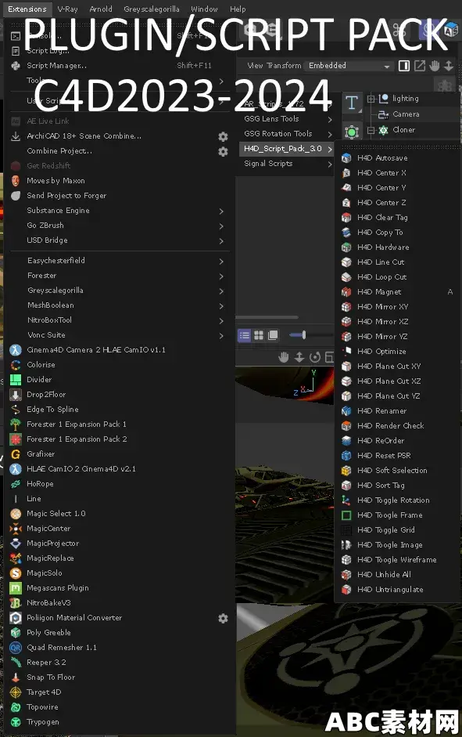Image resolution: width=462 pixels, height=737 pixels.
Task: Open the Megascans Plugin entry
Action: pos(58,588)
